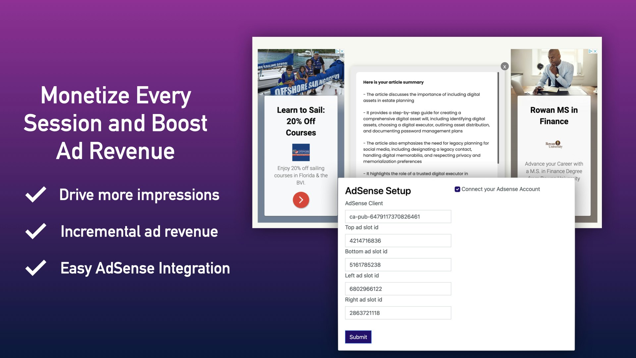Click the AdSense Client input field
636x358 pixels.
tap(398, 216)
